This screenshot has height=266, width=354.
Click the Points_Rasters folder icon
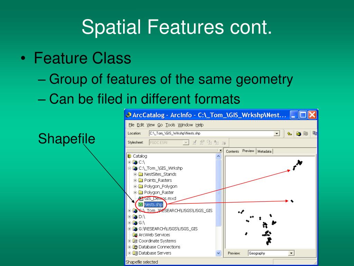coord(141,180)
